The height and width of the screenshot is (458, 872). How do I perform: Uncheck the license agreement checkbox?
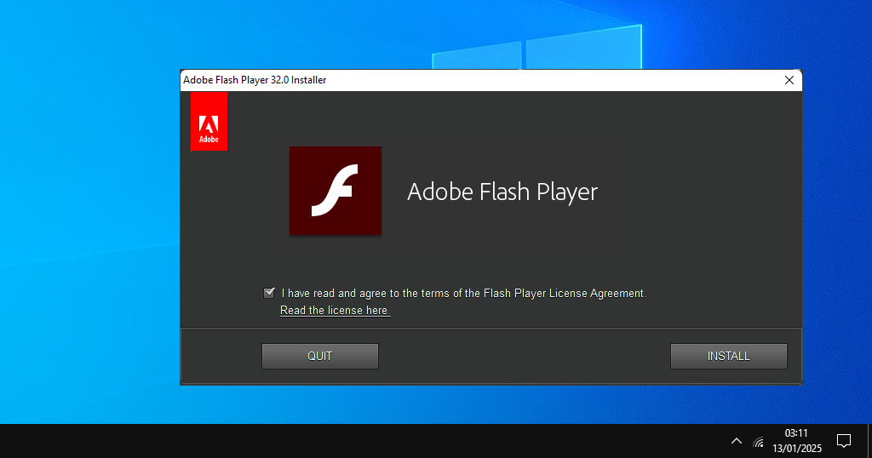(269, 293)
